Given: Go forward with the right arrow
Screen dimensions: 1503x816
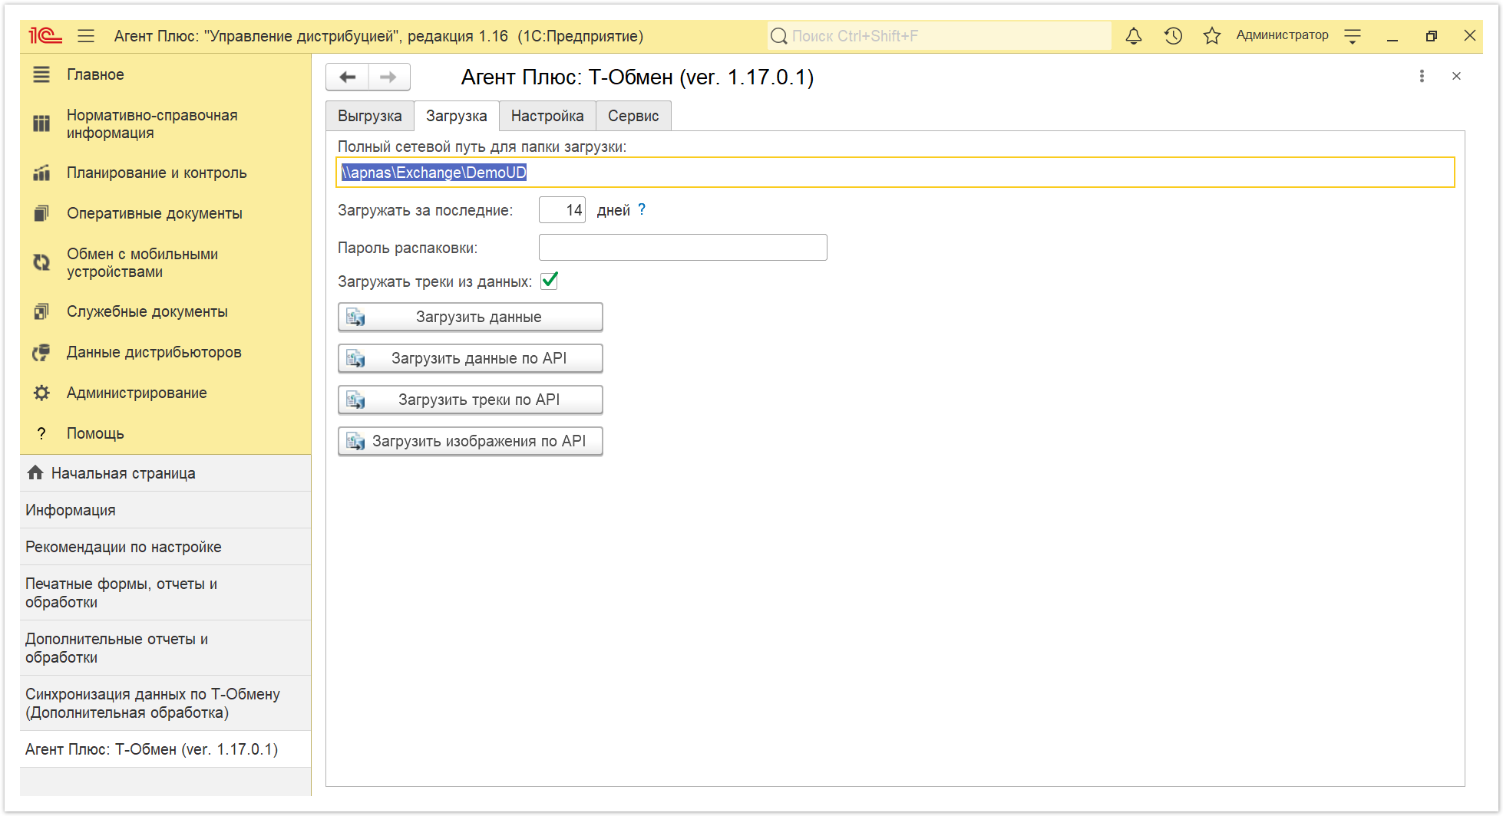Looking at the screenshot, I should point(389,77).
